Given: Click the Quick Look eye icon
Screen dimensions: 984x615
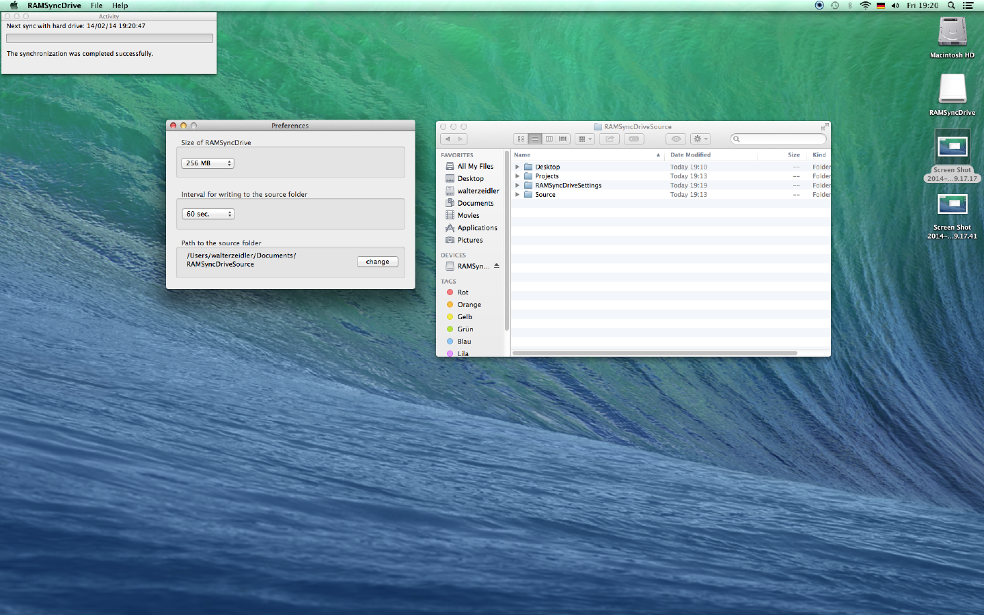Looking at the screenshot, I should (676, 139).
